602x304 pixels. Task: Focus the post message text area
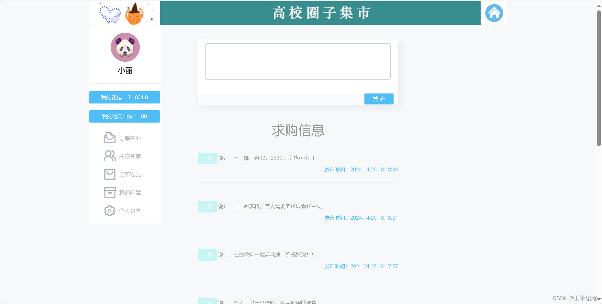tap(298, 61)
